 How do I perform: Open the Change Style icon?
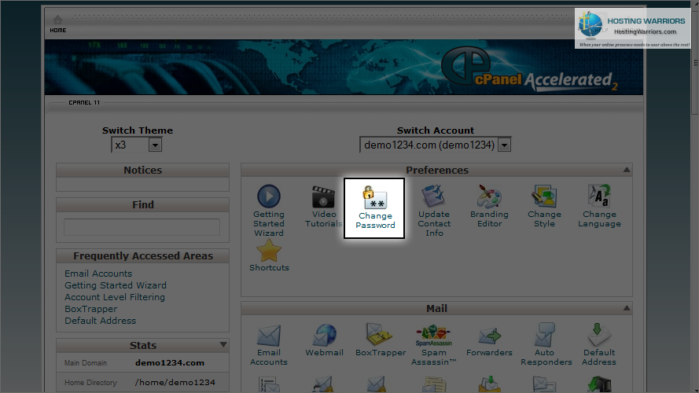[544, 196]
